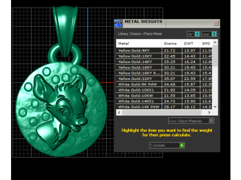Screen dimensions: 241x180
Task: Click the horizontal scroll right arrow
Action: (209, 112)
